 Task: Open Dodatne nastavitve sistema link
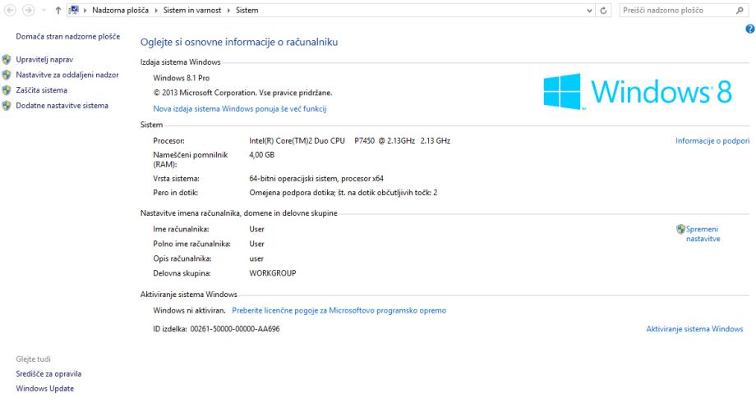62,106
